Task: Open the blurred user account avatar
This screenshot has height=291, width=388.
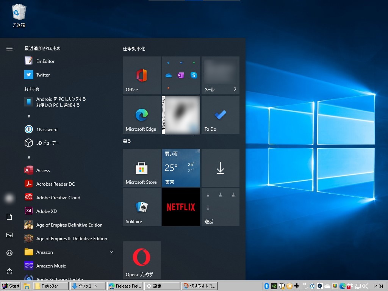Action: click(9, 198)
